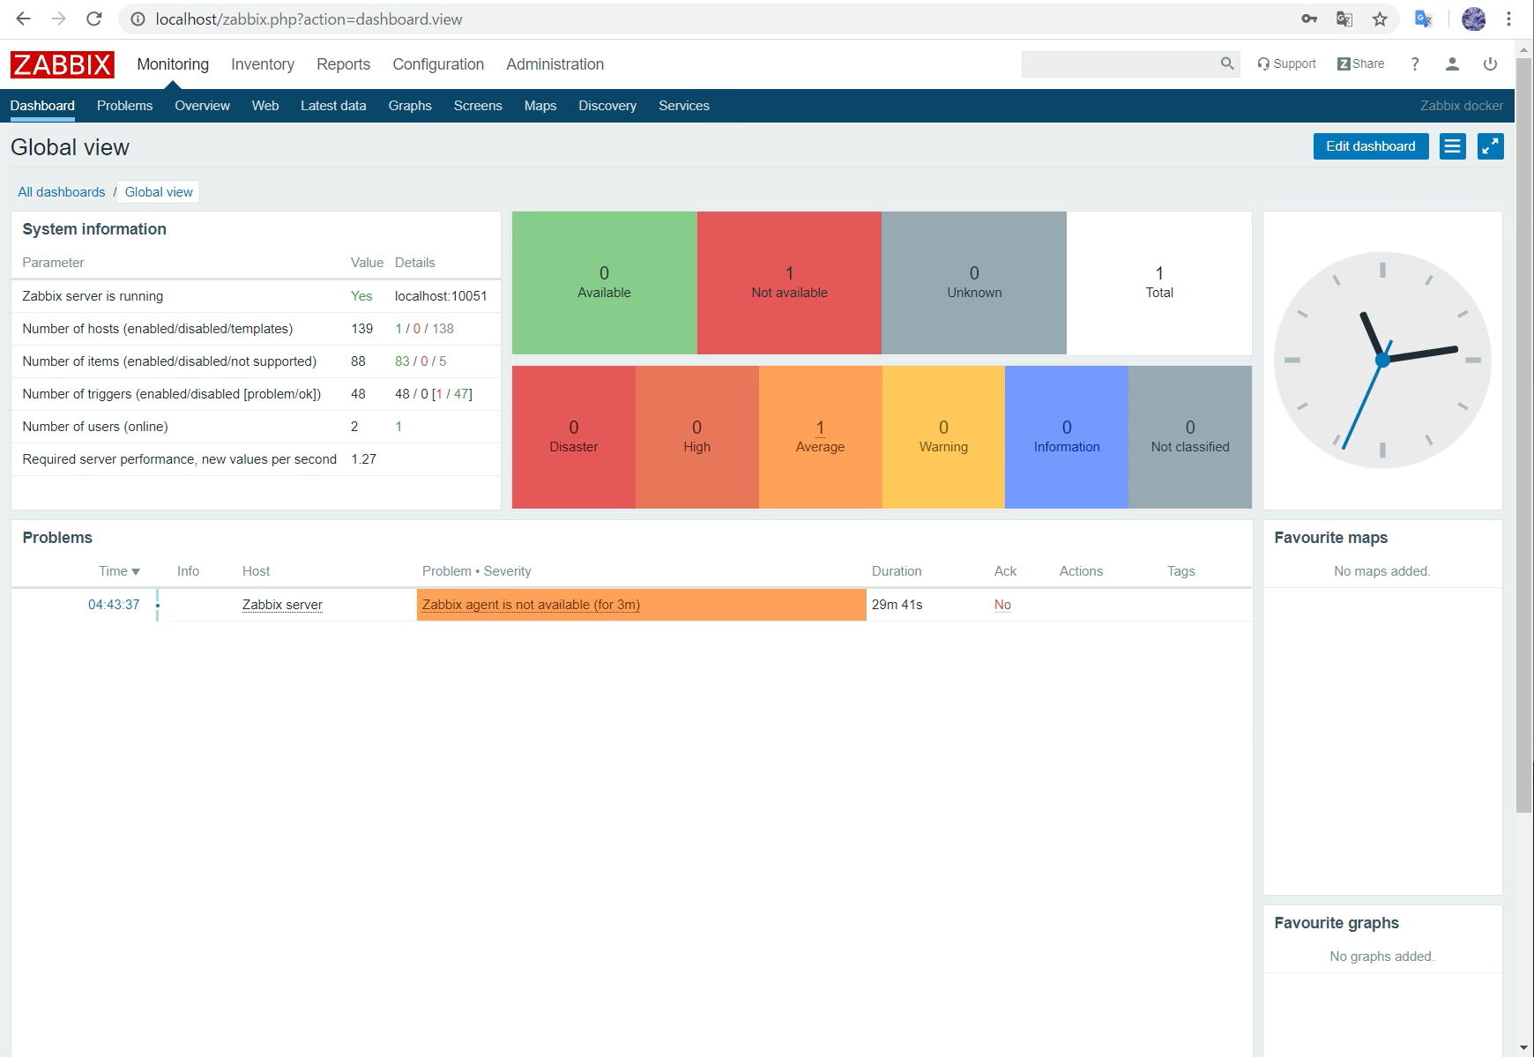Switch to the Discovery tab
Viewport: 1534px width, 1057px height.
607,106
